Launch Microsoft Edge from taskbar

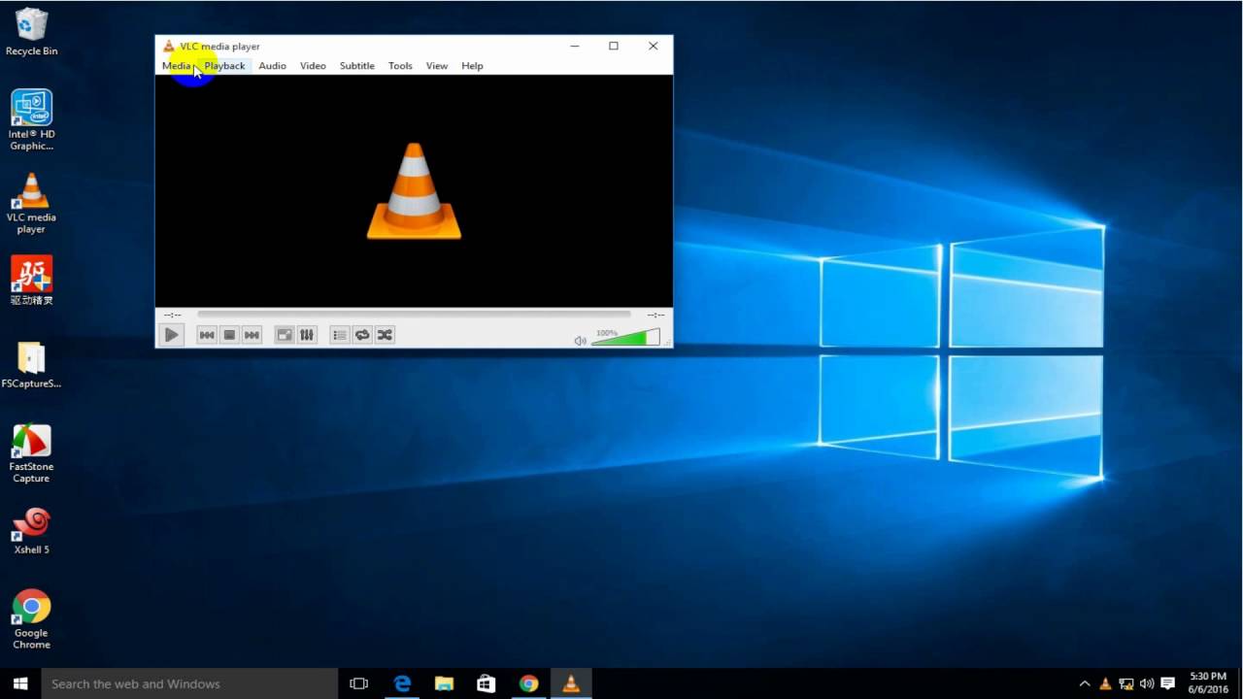[402, 683]
